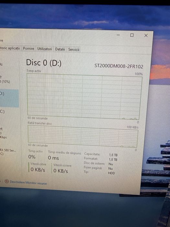The height and width of the screenshot is (227, 170).
Task: Click the Resource Monitor icon
Action: (7, 181)
